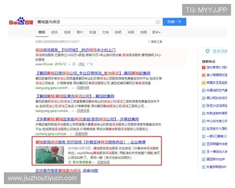The image size is (235, 188).
Task: Click rank 2 badge in 搜索热点
Action: [204, 75]
